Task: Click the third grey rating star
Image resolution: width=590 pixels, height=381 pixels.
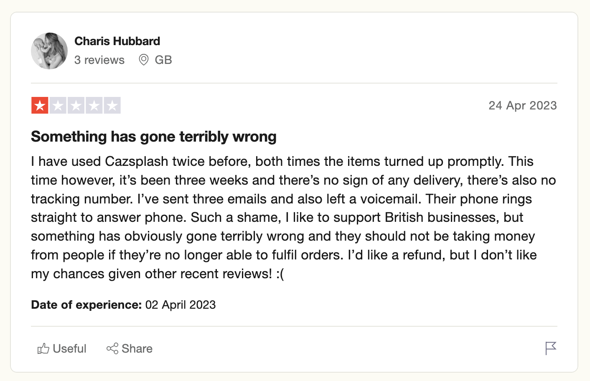Action: tap(76, 105)
